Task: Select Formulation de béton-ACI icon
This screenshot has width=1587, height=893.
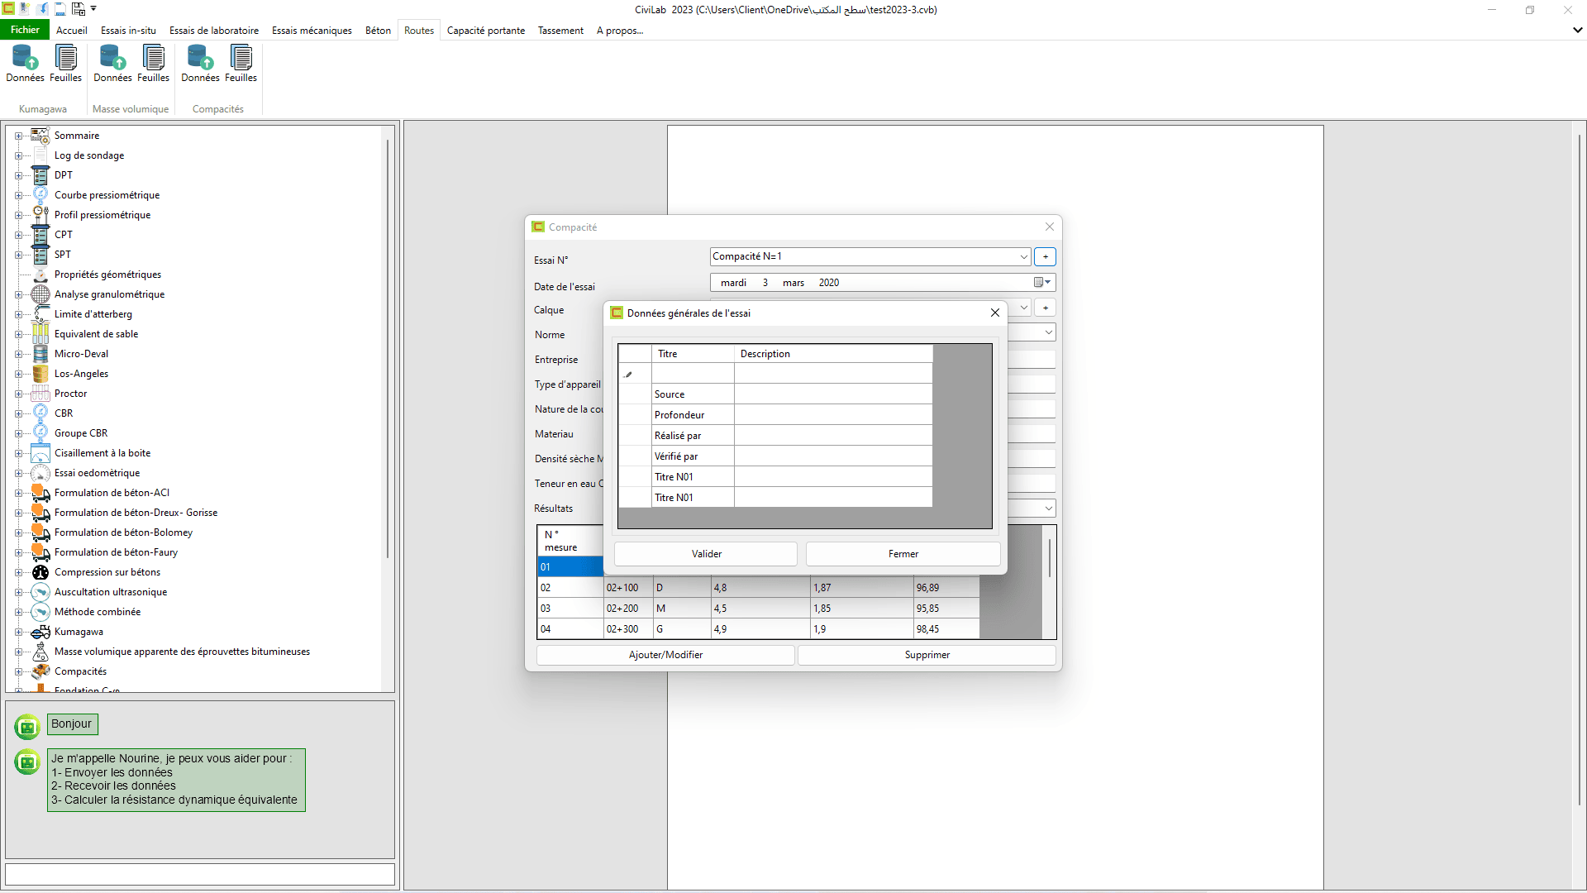Action: coord(41,493)
